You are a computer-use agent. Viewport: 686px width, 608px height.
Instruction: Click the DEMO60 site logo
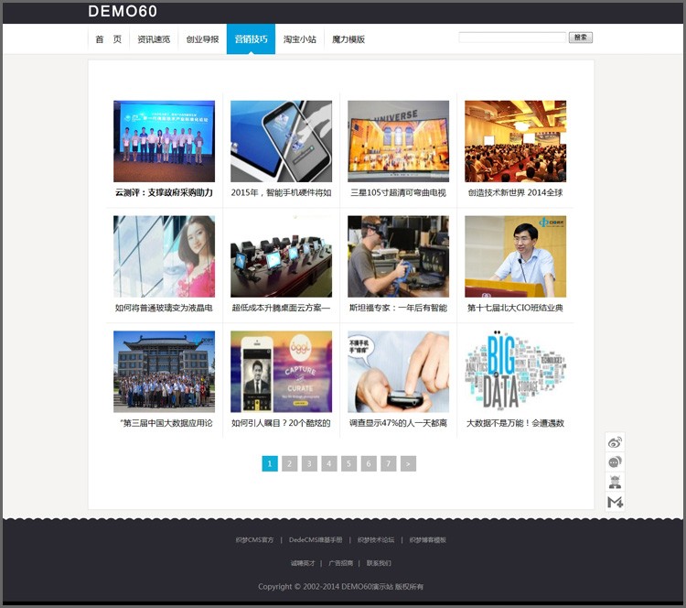123,11
